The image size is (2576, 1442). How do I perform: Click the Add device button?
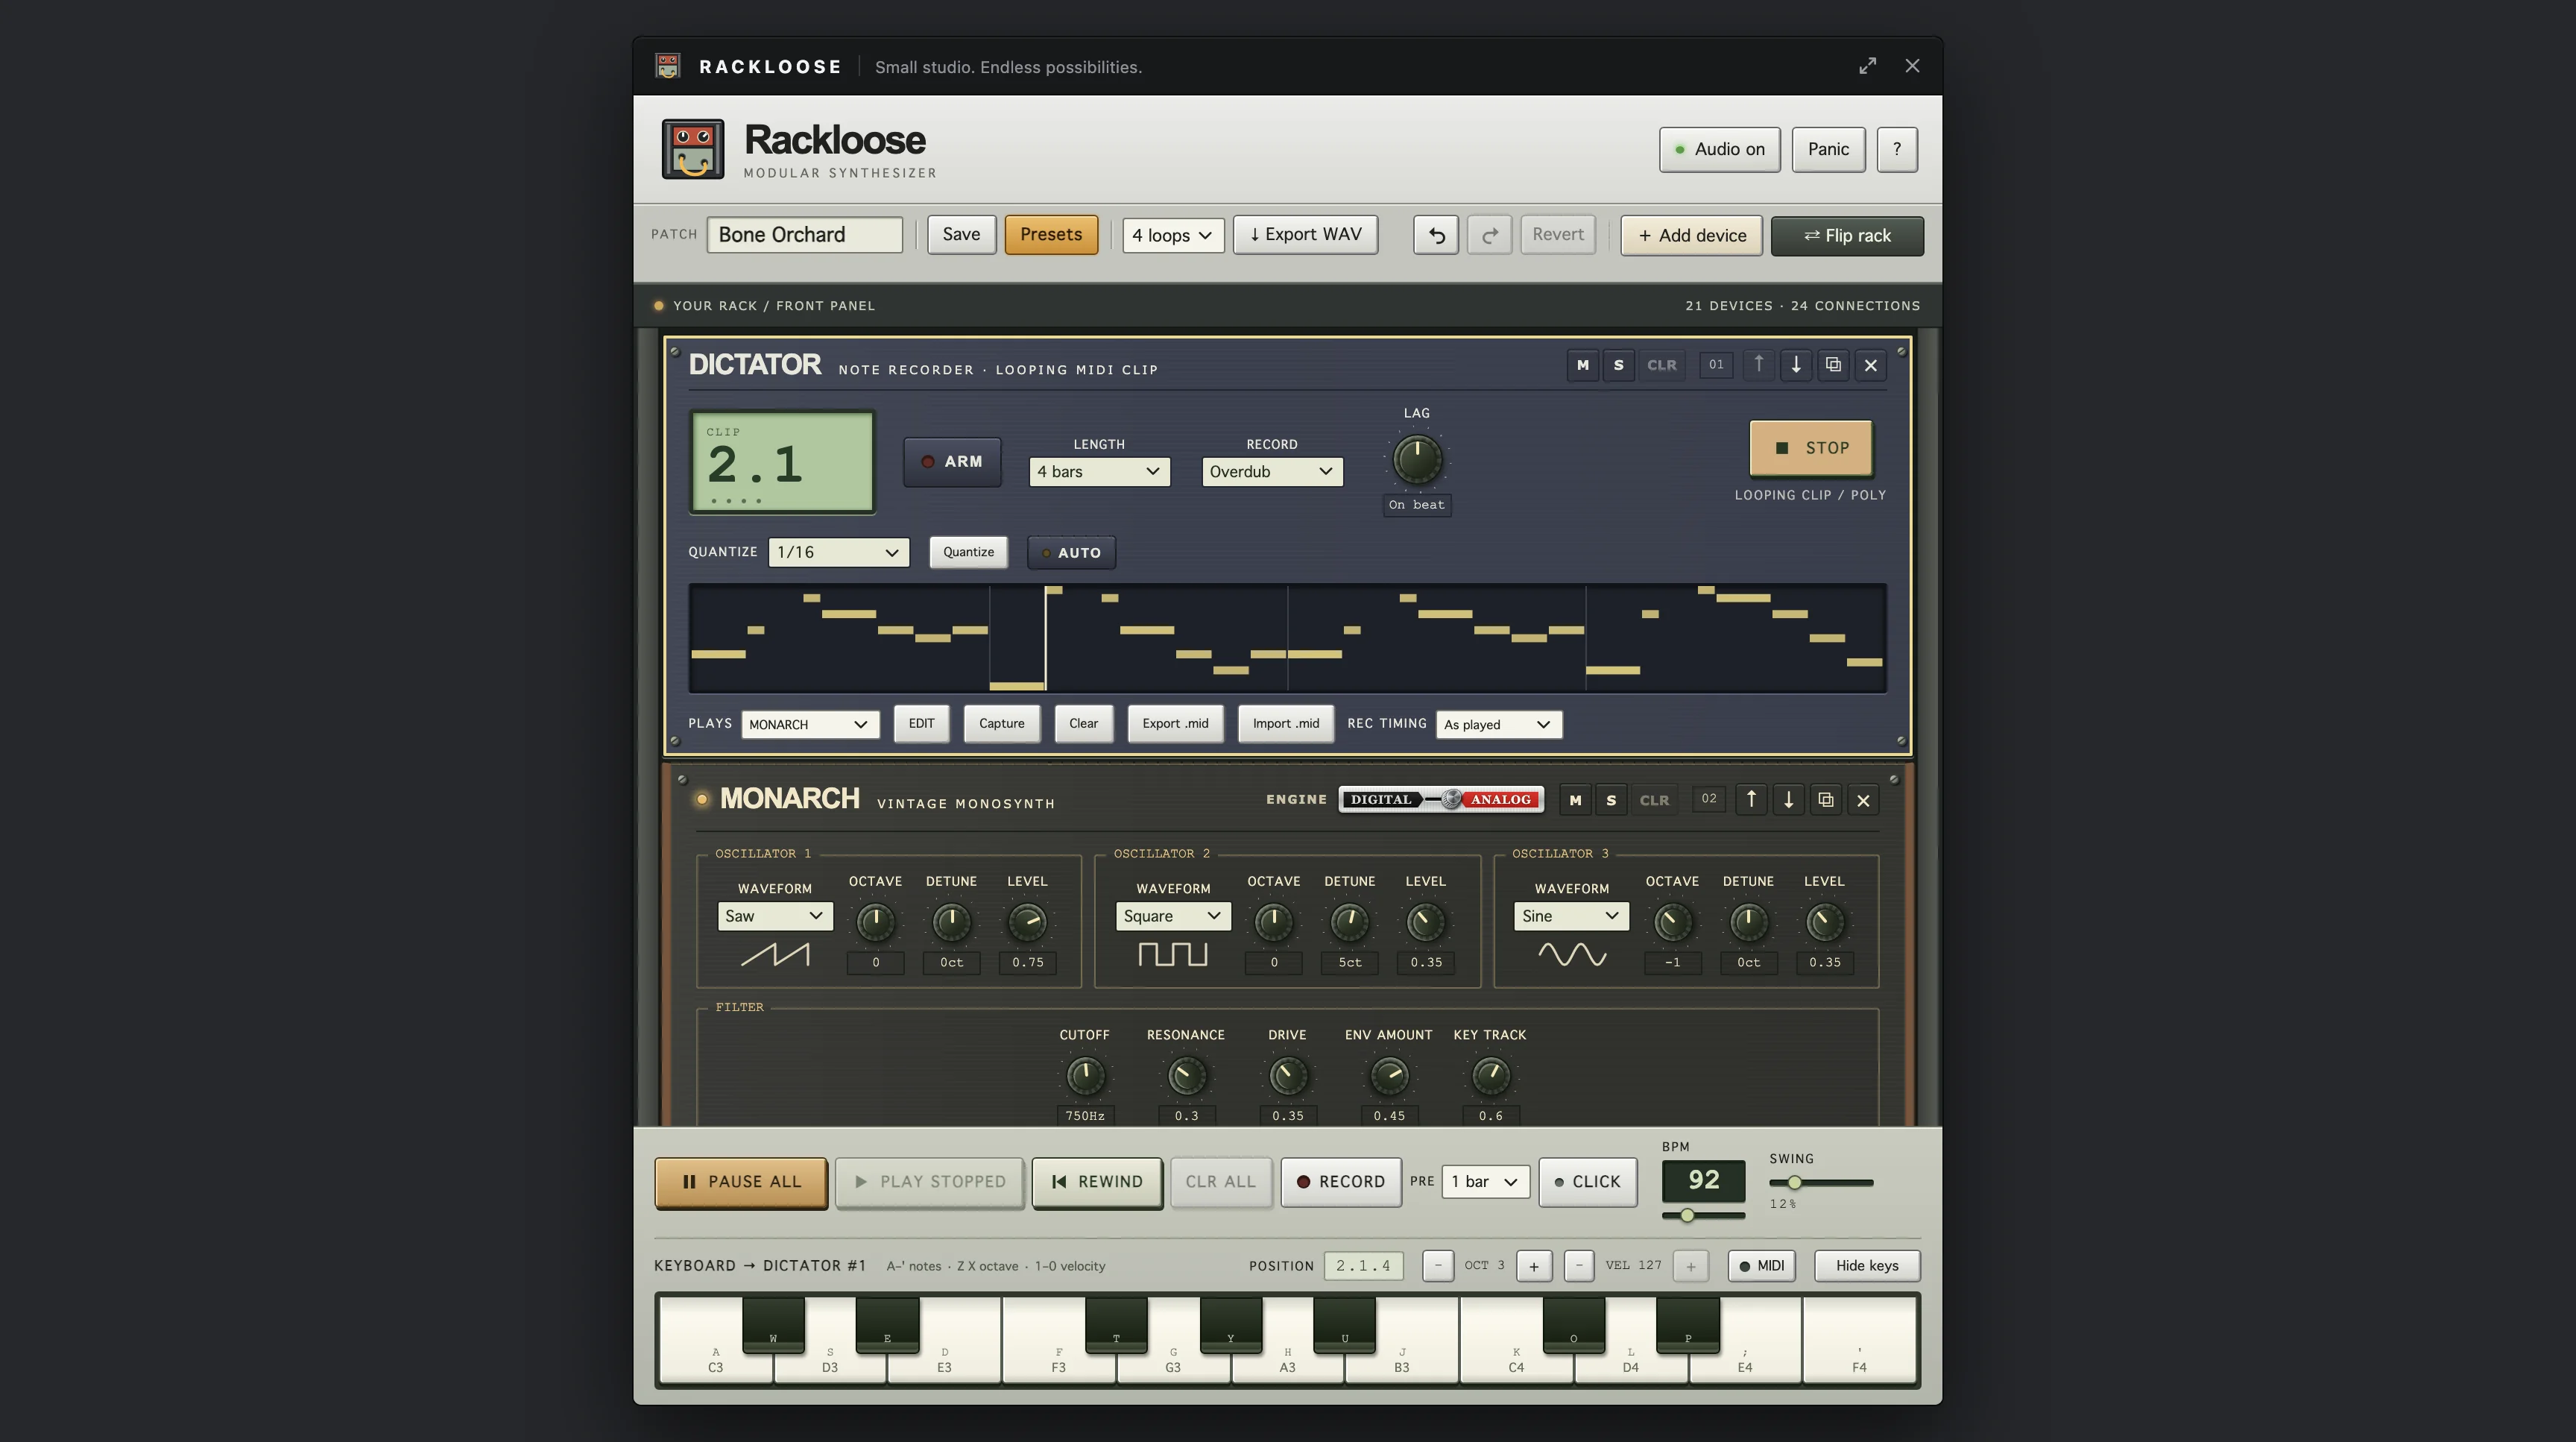[1691, 236]
